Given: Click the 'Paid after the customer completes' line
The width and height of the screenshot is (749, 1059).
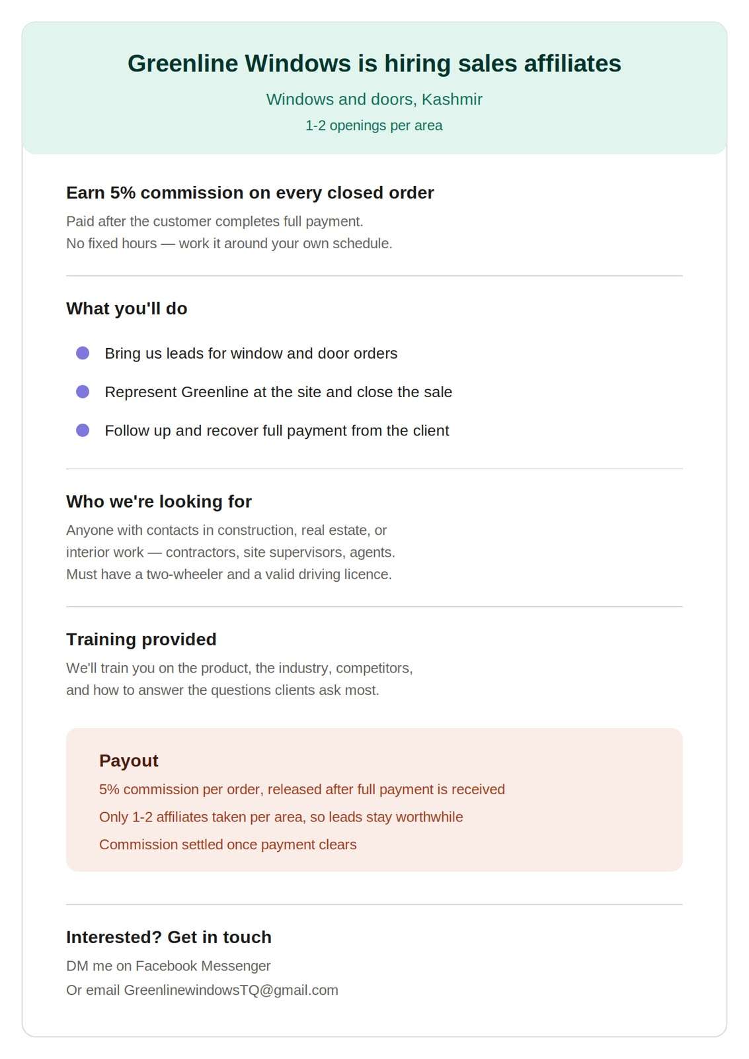Looking at the screenshot, I should [x=215, y=221].
